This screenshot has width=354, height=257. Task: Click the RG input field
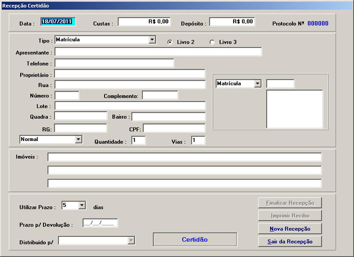(81, 128)
